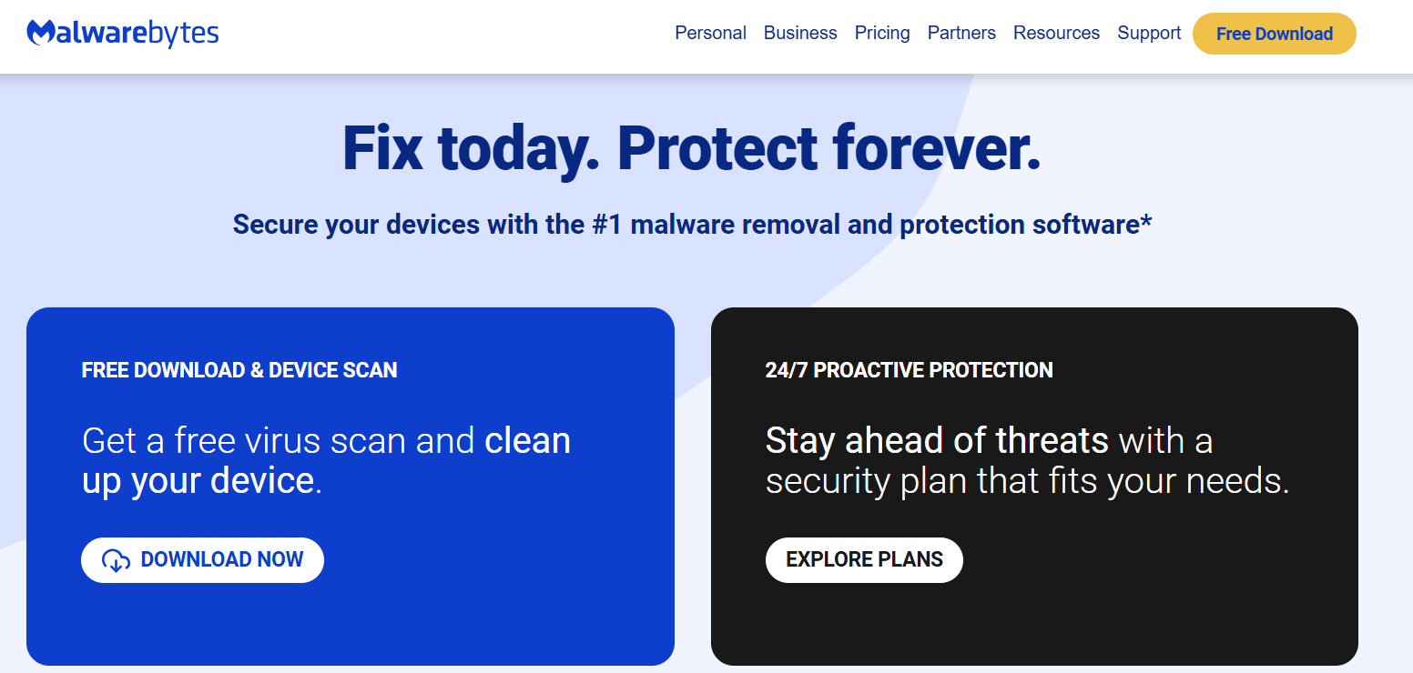Click the malware removal subtitle text
Viewport: 1413px width, 673px height.
pos(692,224)
